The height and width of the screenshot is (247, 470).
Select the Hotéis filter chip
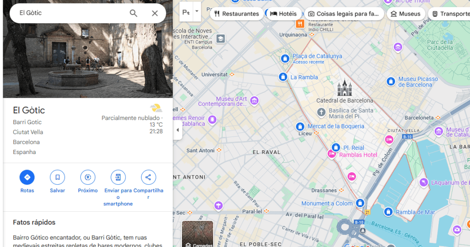coord(283,14)
